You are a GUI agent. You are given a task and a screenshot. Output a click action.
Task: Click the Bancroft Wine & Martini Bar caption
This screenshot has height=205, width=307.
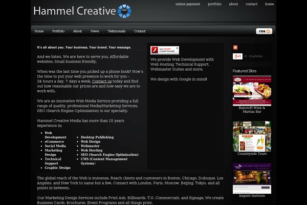252,110
